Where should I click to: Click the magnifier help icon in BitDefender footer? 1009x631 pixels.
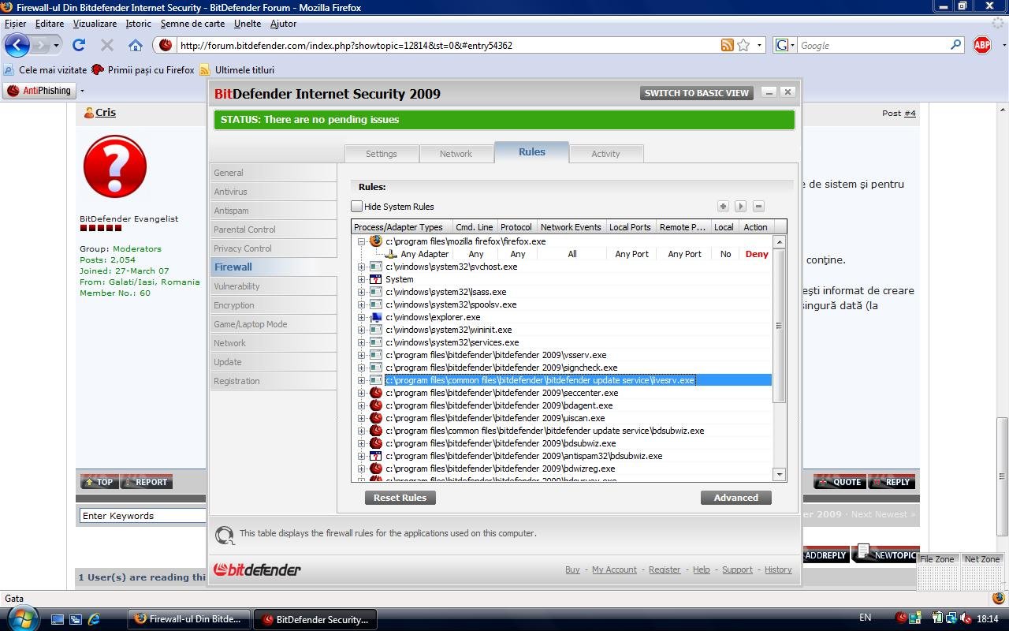225,535
